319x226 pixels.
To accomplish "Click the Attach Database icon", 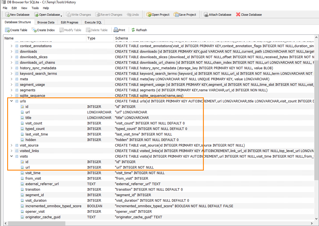I will [x=206, y=15].
